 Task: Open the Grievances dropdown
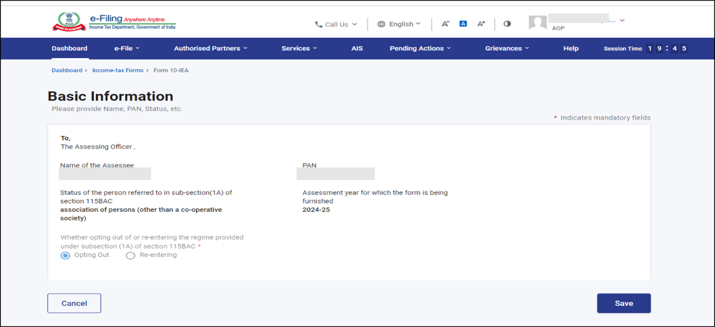coord(506,48)
